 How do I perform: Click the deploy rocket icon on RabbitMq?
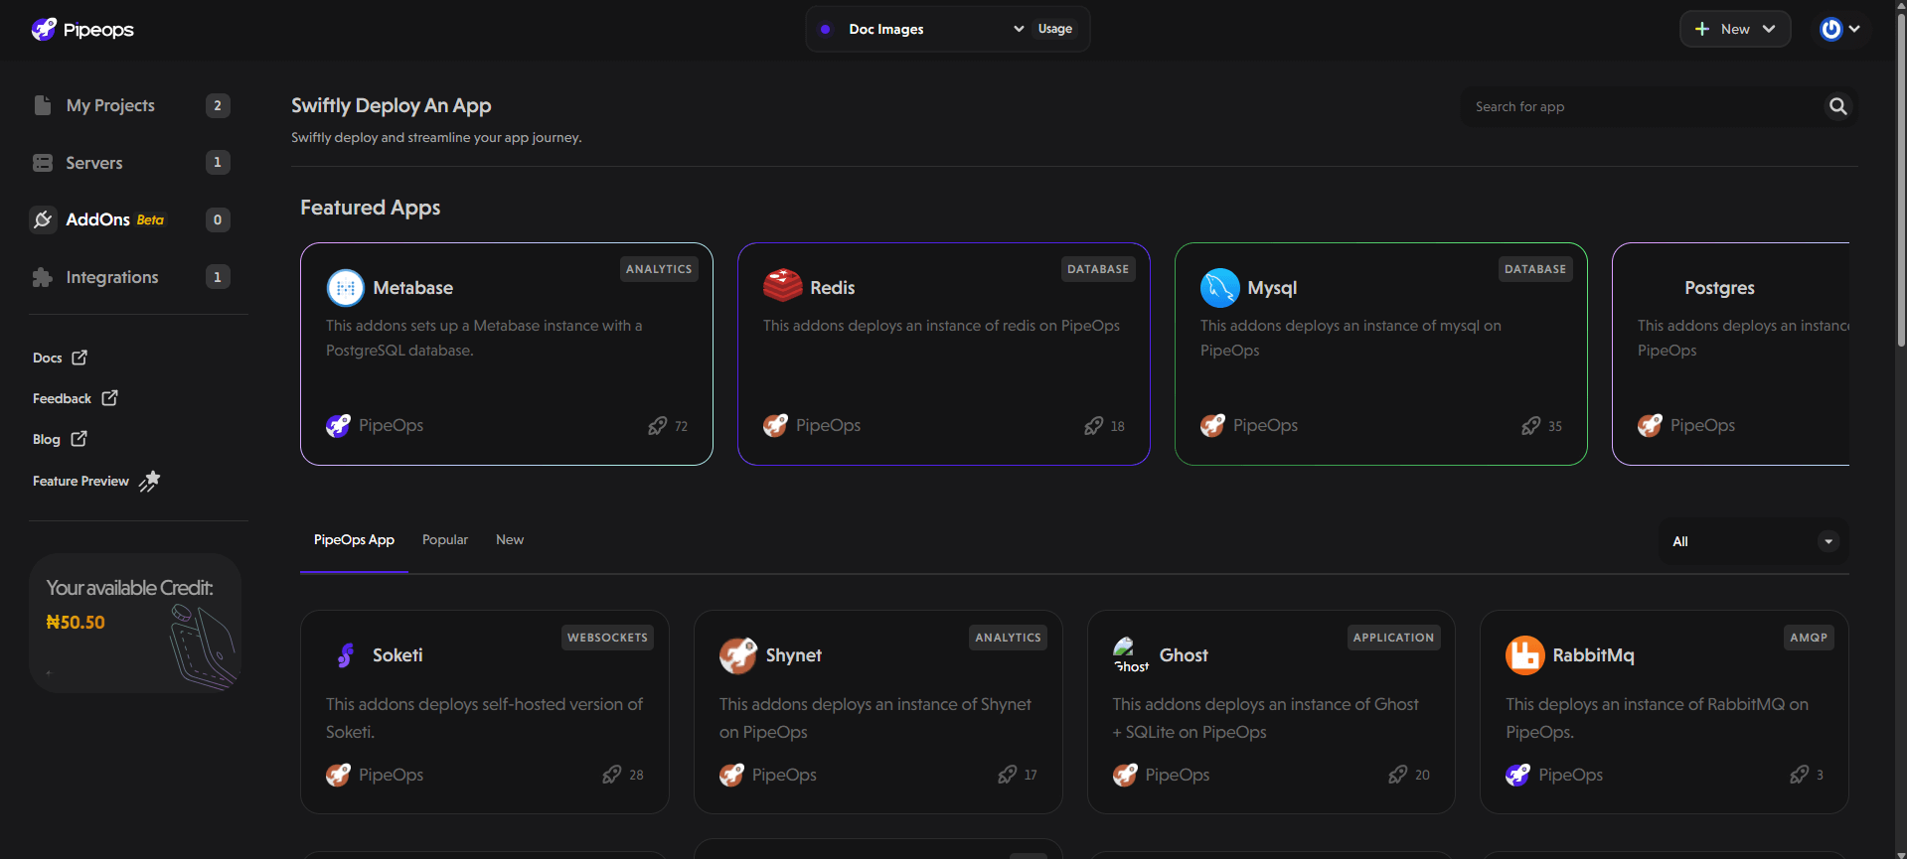1799,775
